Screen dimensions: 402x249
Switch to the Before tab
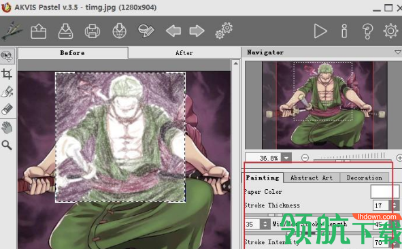coord(73,53)
